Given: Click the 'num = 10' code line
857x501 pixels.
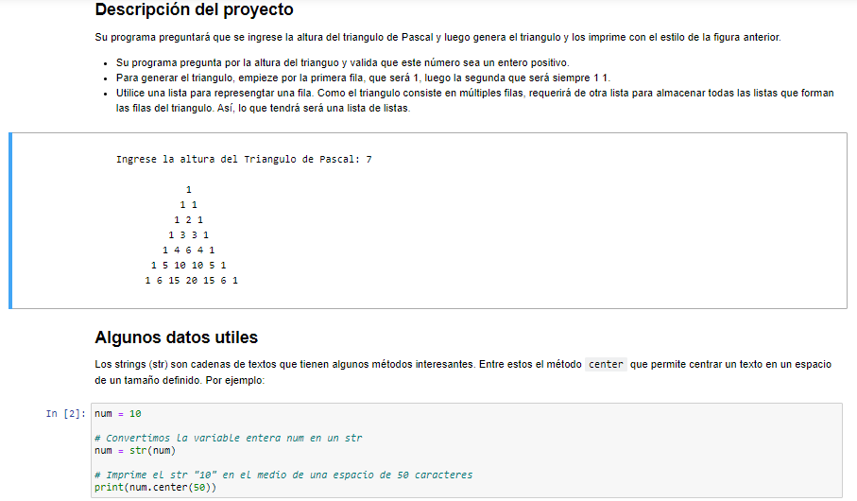Looking at the screenshot, I should 117,414.
